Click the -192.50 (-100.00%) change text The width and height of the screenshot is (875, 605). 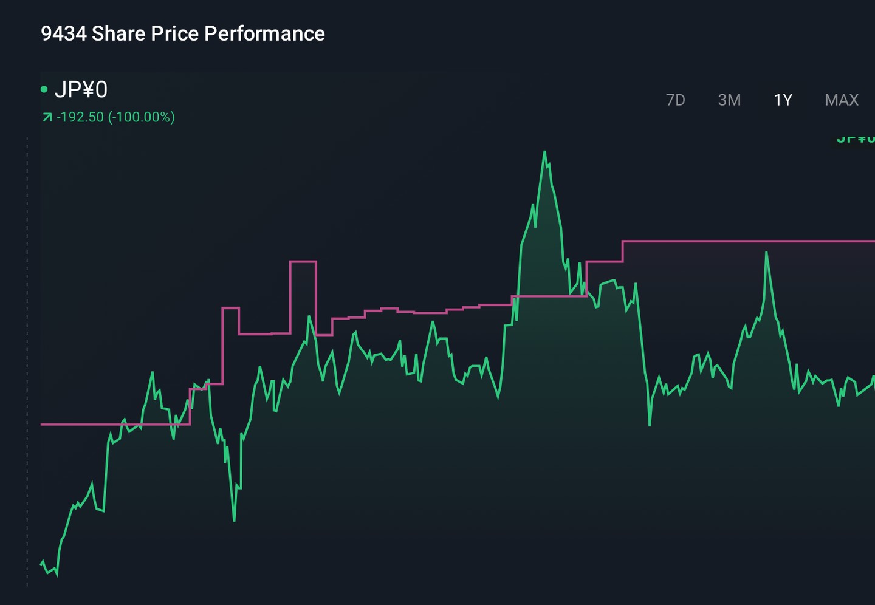(115, 117)
